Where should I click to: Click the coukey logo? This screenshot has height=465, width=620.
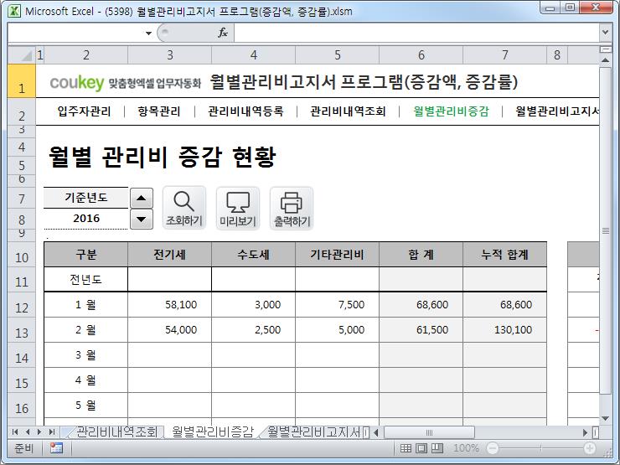tap(77, 83)
